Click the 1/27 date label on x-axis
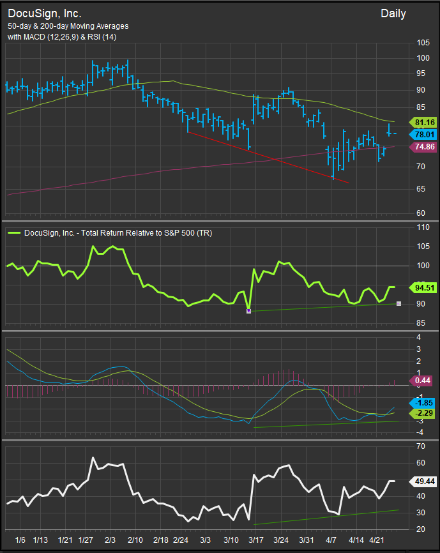The width and height of the screenshot is (440, 553). pos(86,540)
